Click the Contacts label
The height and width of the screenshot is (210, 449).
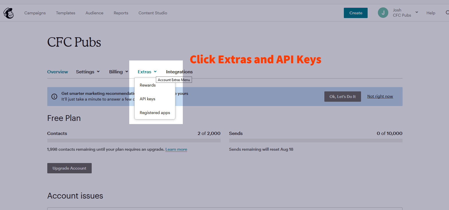[x=57, y=133]
